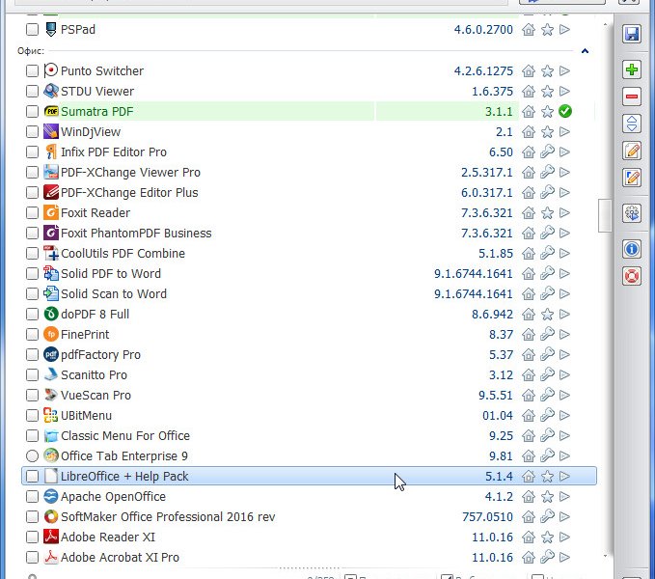Screen dimensions: 655x579
Task: Click the save (floppy disk) icon in sidebar
Action: (632, 34)
